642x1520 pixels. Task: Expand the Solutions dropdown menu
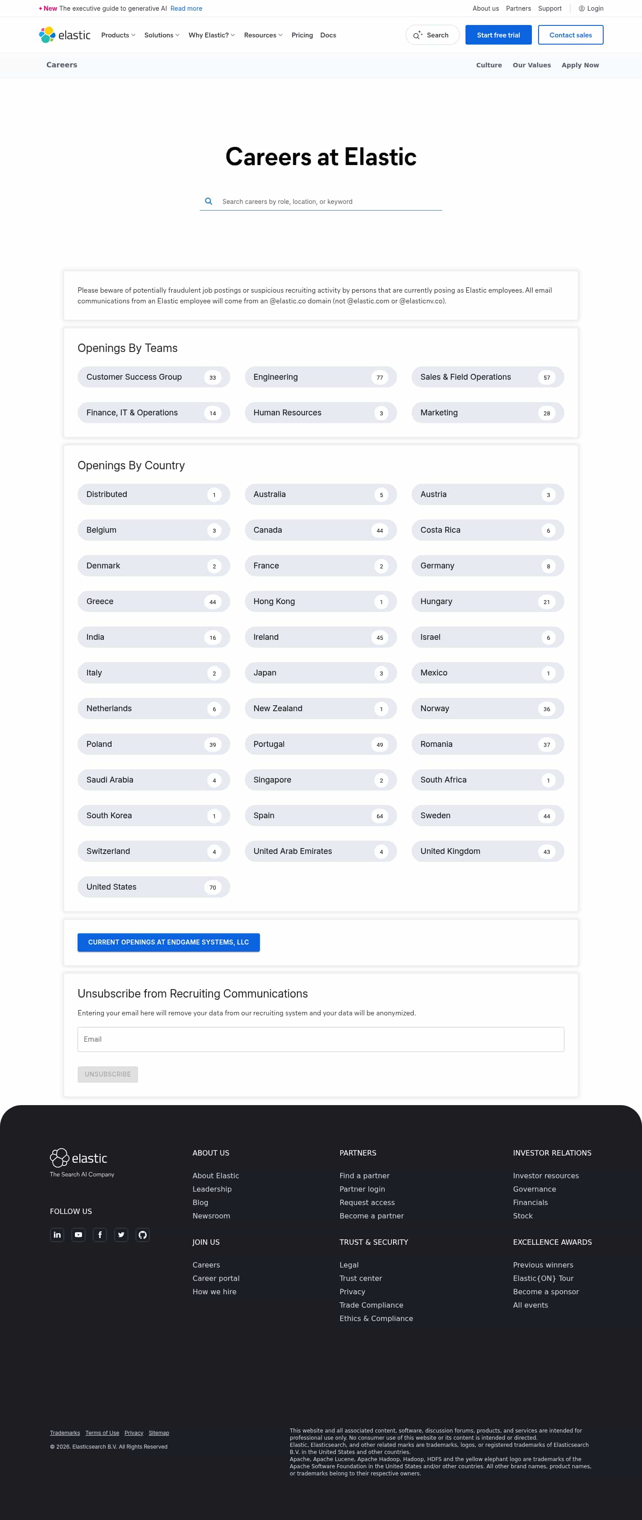click(x=161, y=35)
